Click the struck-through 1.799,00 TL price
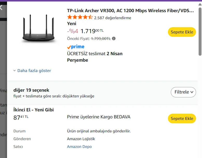The height and width of the screenshot is (158, 202). point(101,39)
